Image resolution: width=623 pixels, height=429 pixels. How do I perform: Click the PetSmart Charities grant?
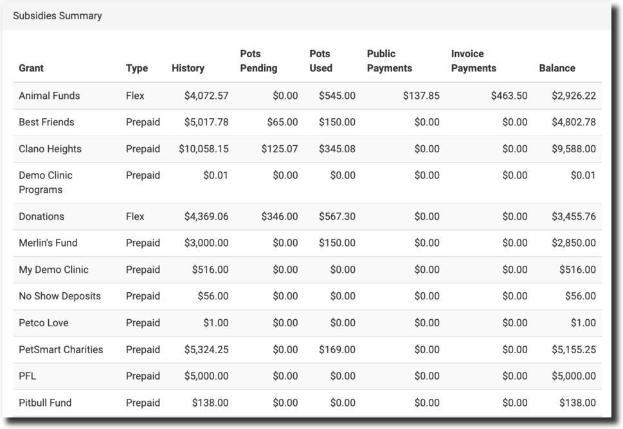pos(61,349)
